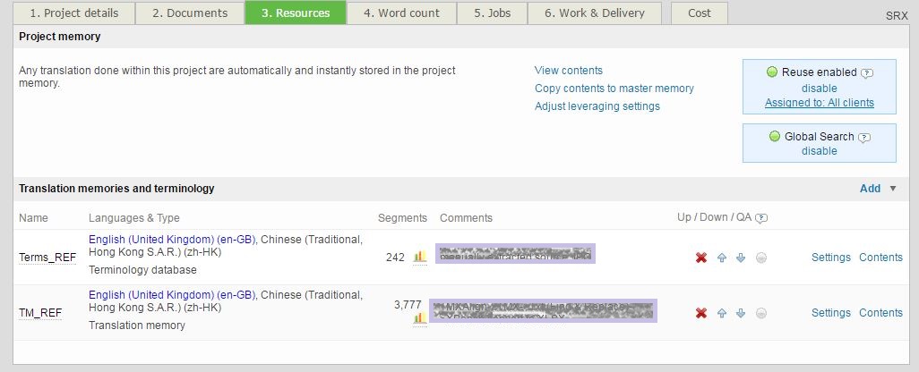Move Terms_REF up with arrow icon
The height and width of the screenshot is (372, 919).
coord(721,258)
